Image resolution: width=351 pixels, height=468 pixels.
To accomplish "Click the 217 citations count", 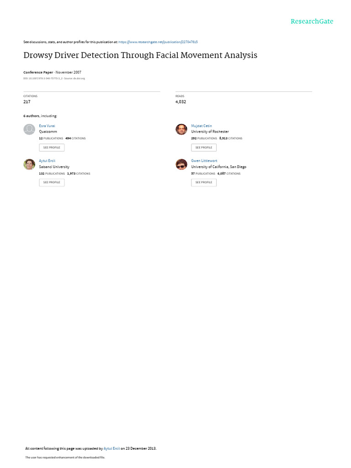I will click(x=27, y=102).
